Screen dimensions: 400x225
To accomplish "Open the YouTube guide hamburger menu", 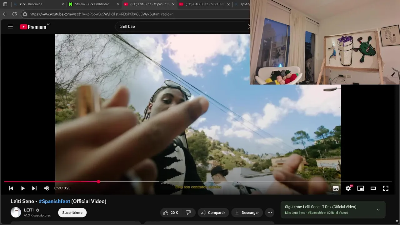I will [x=10, y=27].
